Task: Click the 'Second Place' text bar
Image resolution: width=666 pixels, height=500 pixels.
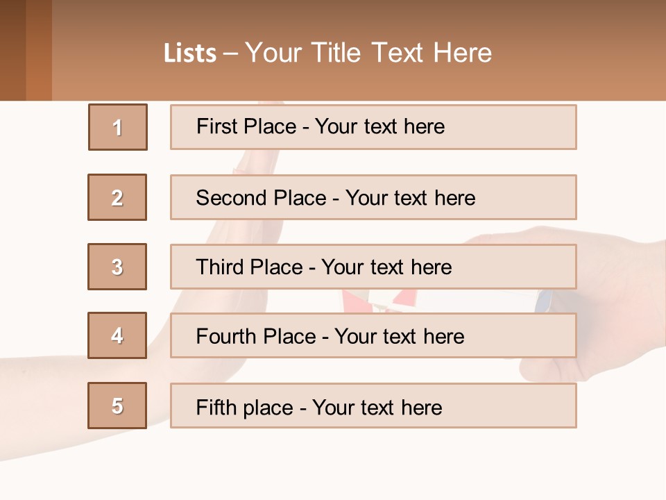Action: pyautogui.click(x=373, y=197)
